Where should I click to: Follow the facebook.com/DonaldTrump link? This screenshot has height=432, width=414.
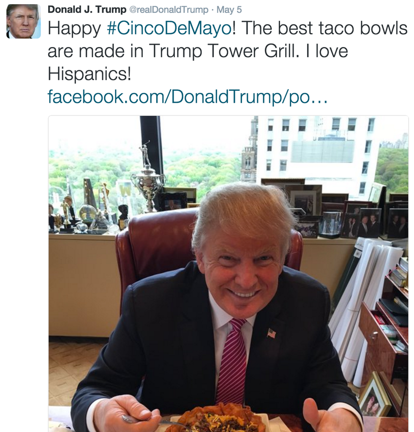pos(188,97)
